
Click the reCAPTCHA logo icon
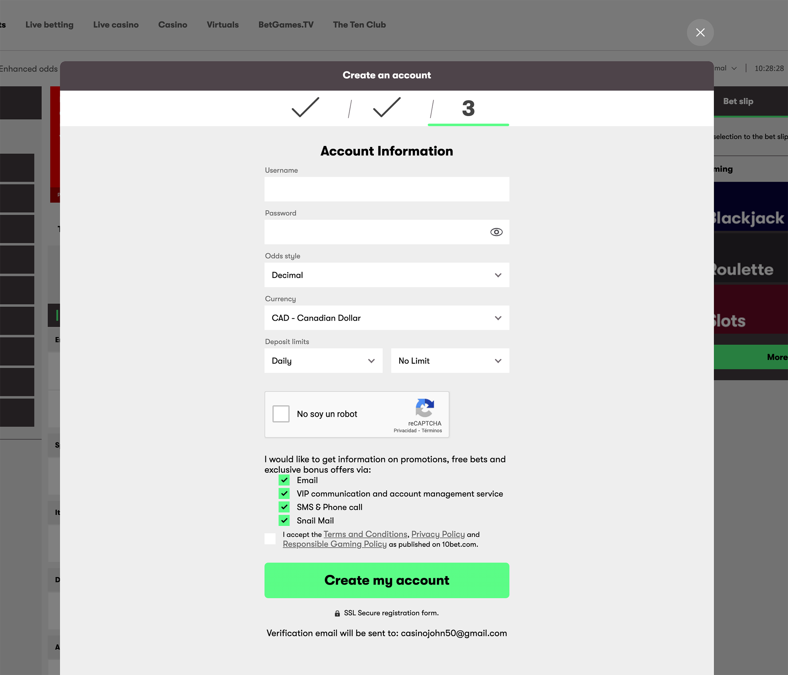click(x=425, y=408)
